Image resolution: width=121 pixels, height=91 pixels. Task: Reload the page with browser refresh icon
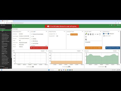coord(5,23)
